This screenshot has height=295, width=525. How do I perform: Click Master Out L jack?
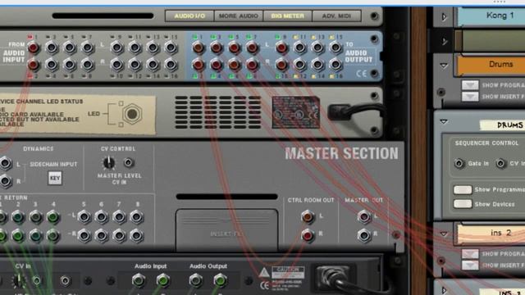point(364,217)
